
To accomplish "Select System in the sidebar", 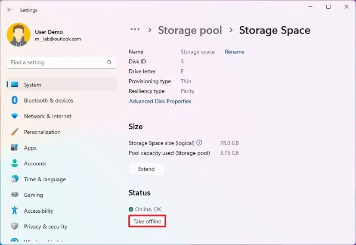I will point(32,85).
